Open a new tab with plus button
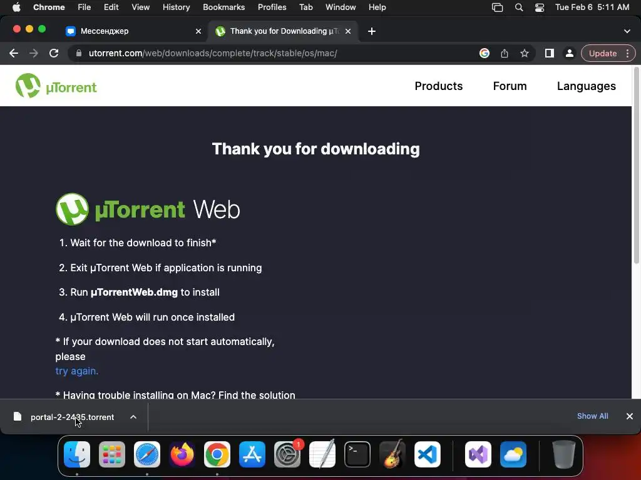 [x=372, y=31]
